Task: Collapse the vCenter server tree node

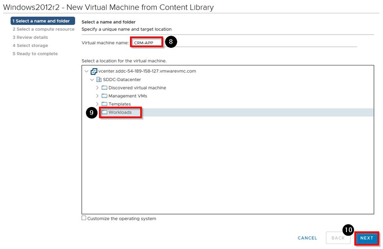Action: click(x=86, y=71)
